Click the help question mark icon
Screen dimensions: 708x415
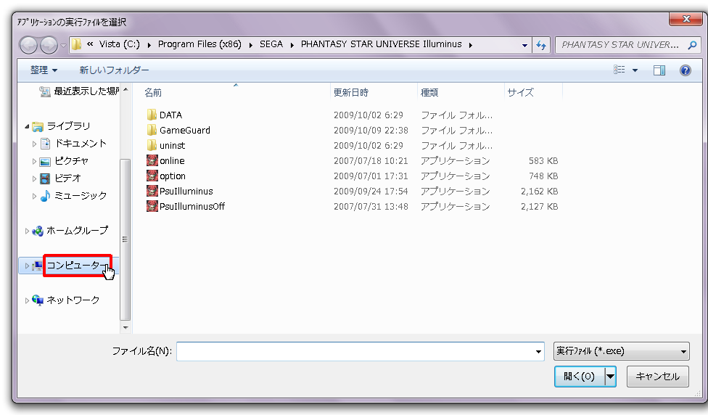tap(685, 70)
